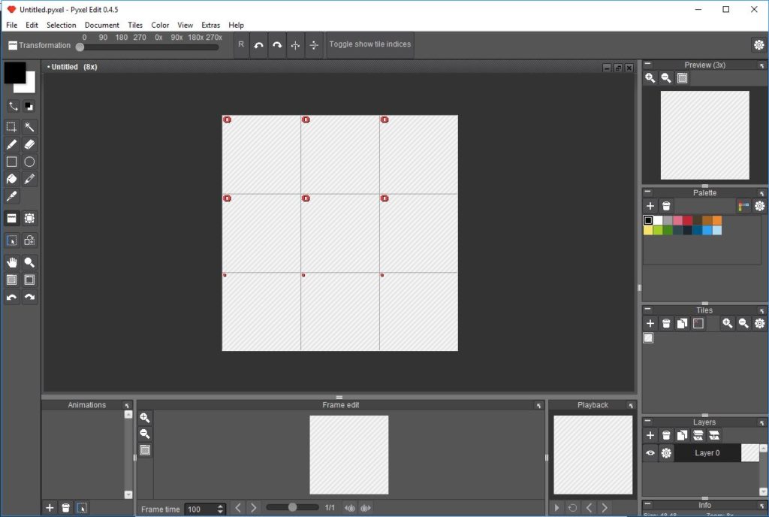The width and height of the screenshot is (769, 517).
Task: Select the Paint Bucket fill tool
Action: tap(11, 179)
